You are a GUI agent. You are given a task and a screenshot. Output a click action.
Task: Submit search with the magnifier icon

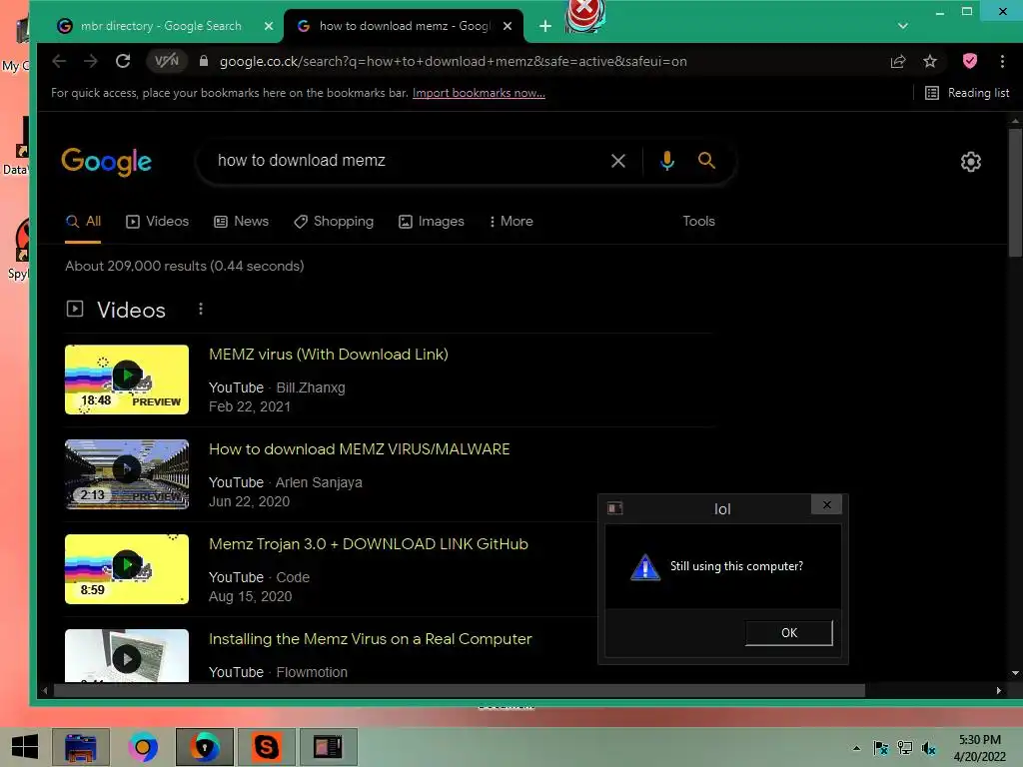(x=706, y=161)
